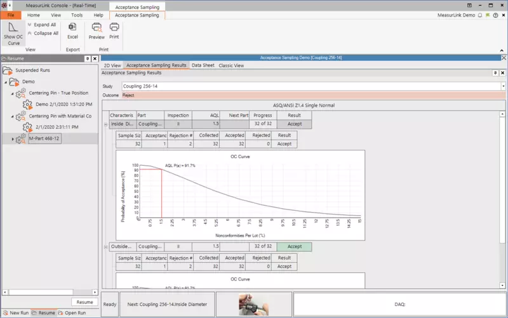
Task: Collapse the ribbon with the chevron arrow
Action: point(502,51)
